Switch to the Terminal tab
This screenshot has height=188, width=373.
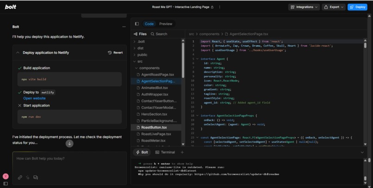coord(165,152)
